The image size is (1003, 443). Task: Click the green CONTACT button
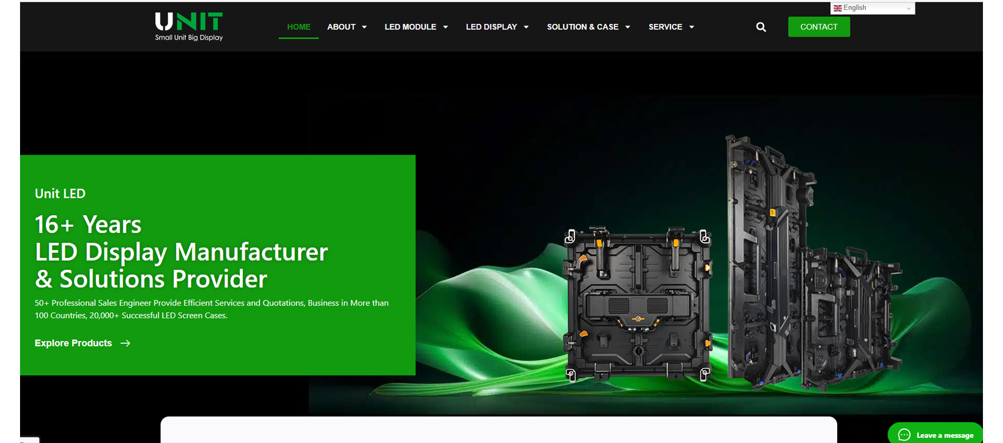point(819,27)
